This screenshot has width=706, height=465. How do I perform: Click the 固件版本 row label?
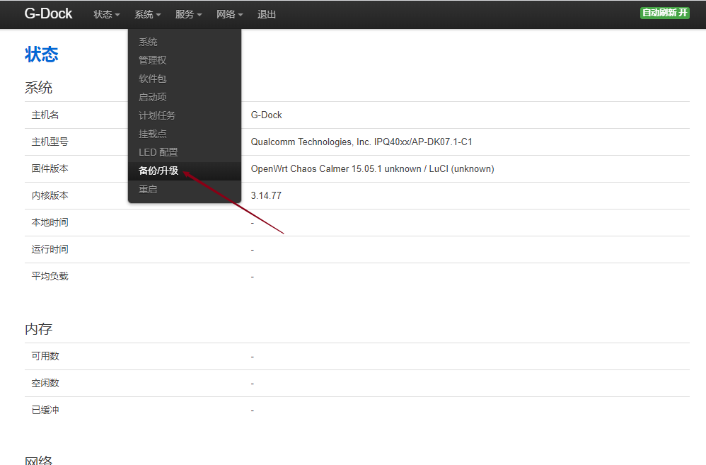tap(50, 168)
